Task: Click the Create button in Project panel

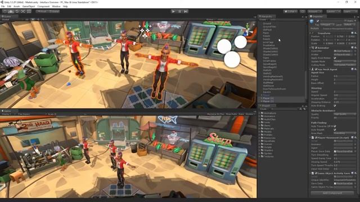Action: [263, 109]
